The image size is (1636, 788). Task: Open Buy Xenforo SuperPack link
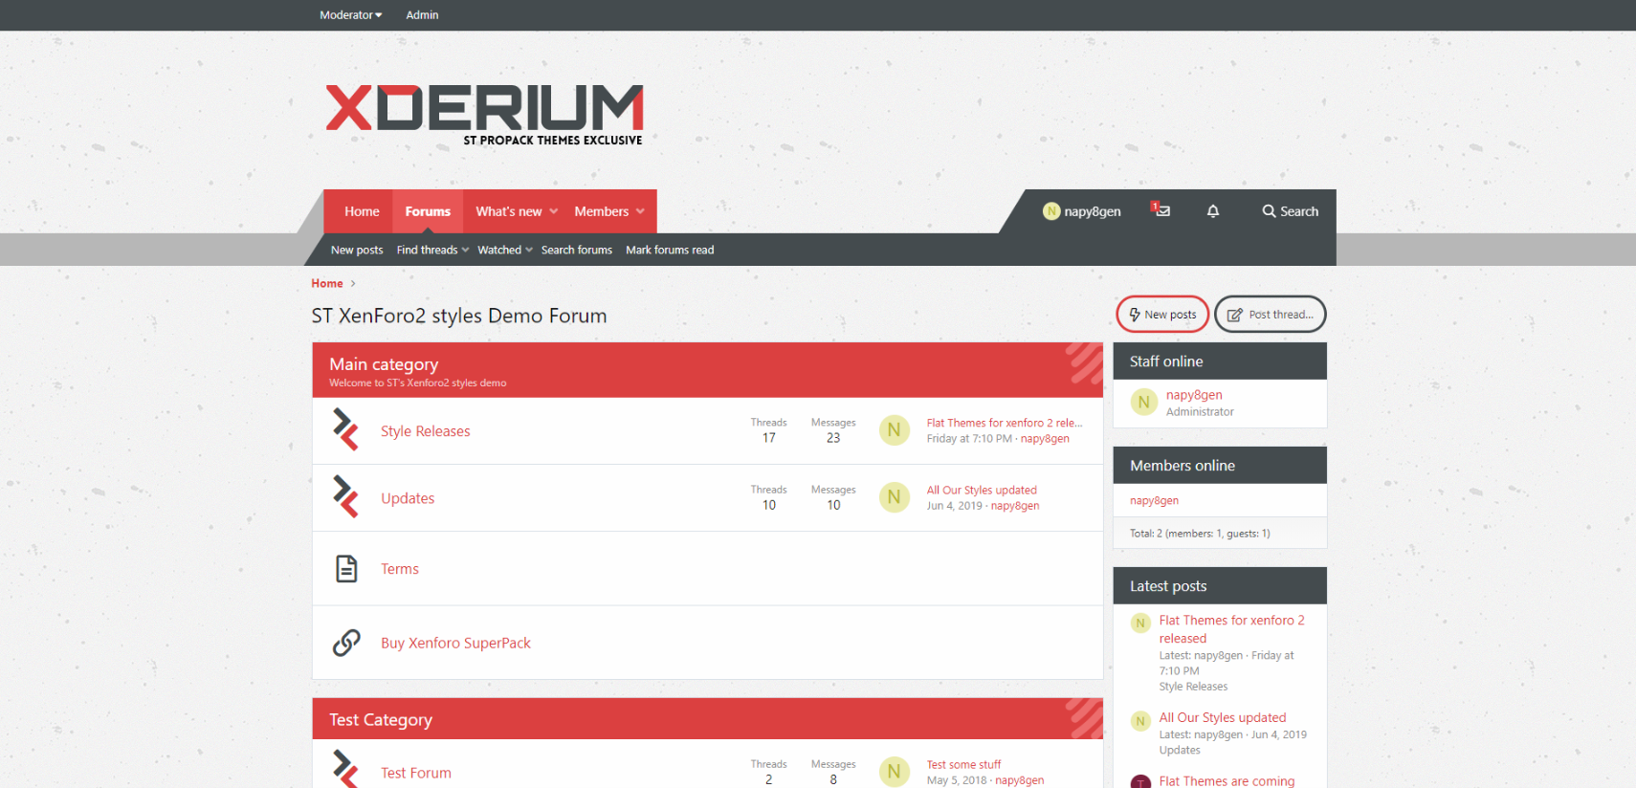455,643
